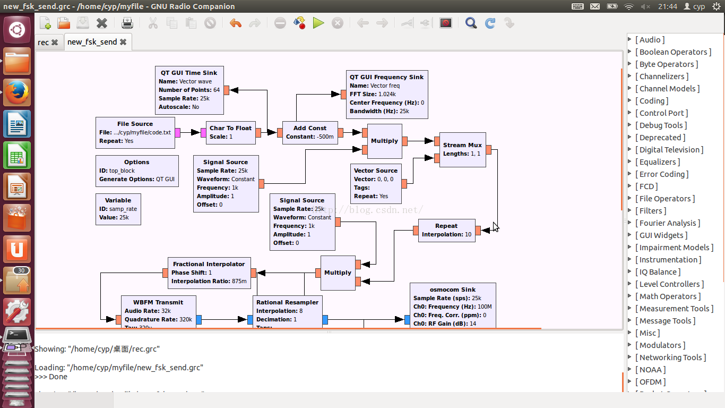Expand the Audio block category
This screenshot has height=408, width=725.
coord(630,39)
